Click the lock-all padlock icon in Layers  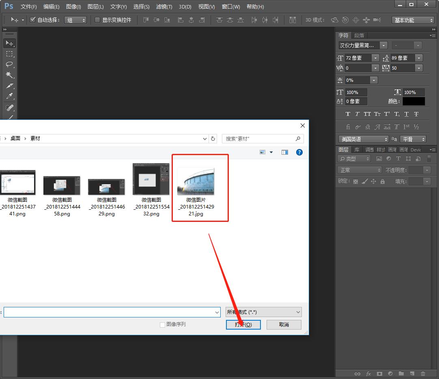[382, 181]
